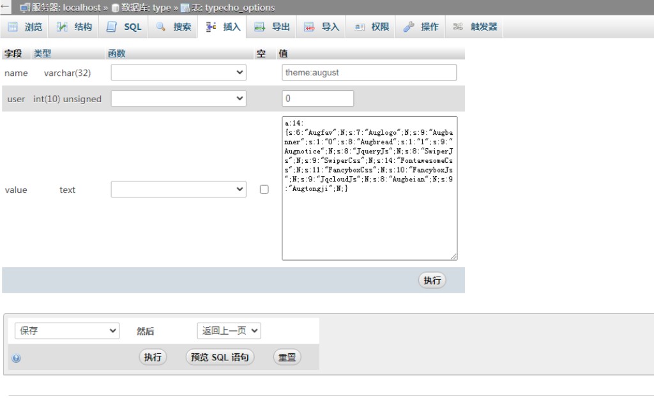Click 执行 button next to 预览 SQL 语句
This screenshot has height=398, width=654.
tap(153, 357)
